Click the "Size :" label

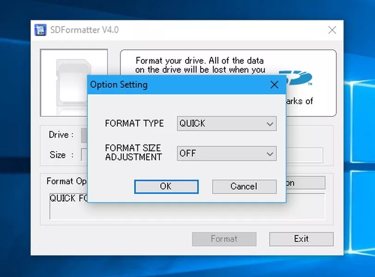(x=61, y=155)
